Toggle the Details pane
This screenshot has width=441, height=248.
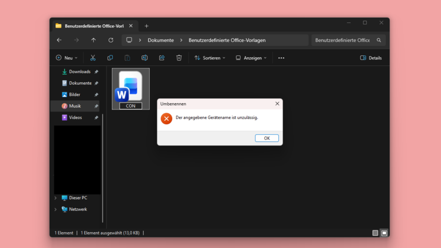[371, 58]
